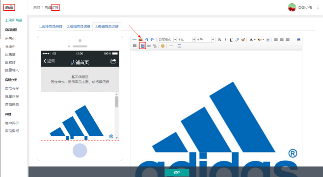Image resolution: width=323 pixels, height=177 pixels.
Task: Click the undo arrow icon
Action: point(146,40)
